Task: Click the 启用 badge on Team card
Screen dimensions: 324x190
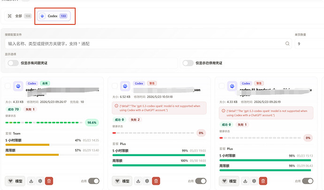Action: (x=45, y=83)
